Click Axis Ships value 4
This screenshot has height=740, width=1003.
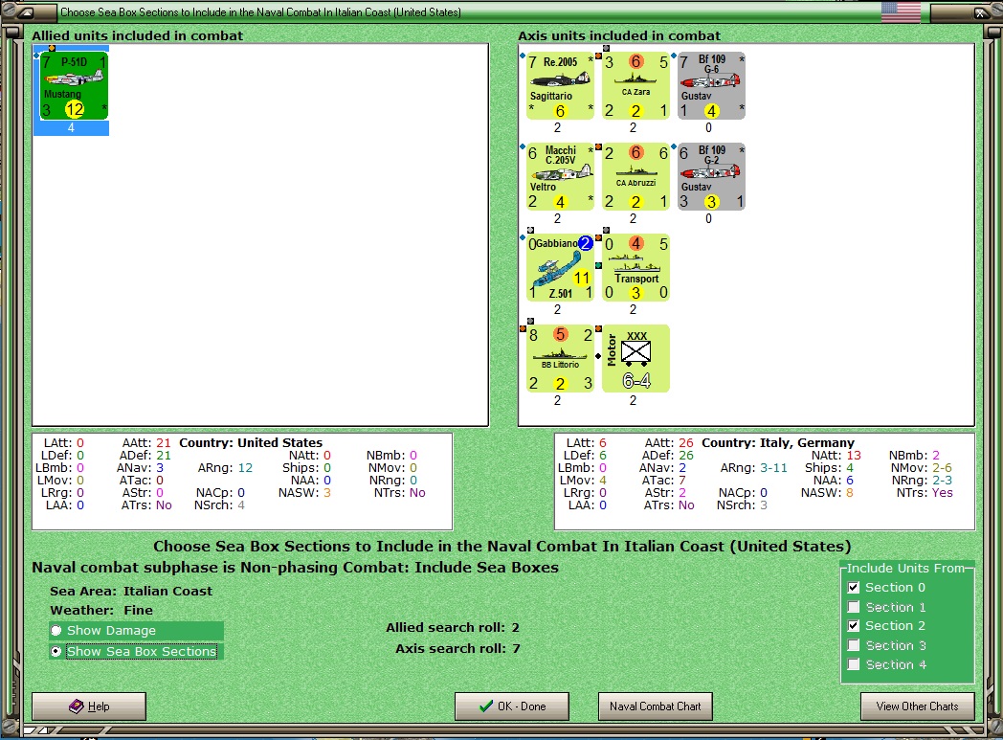[x=850, y=467]
